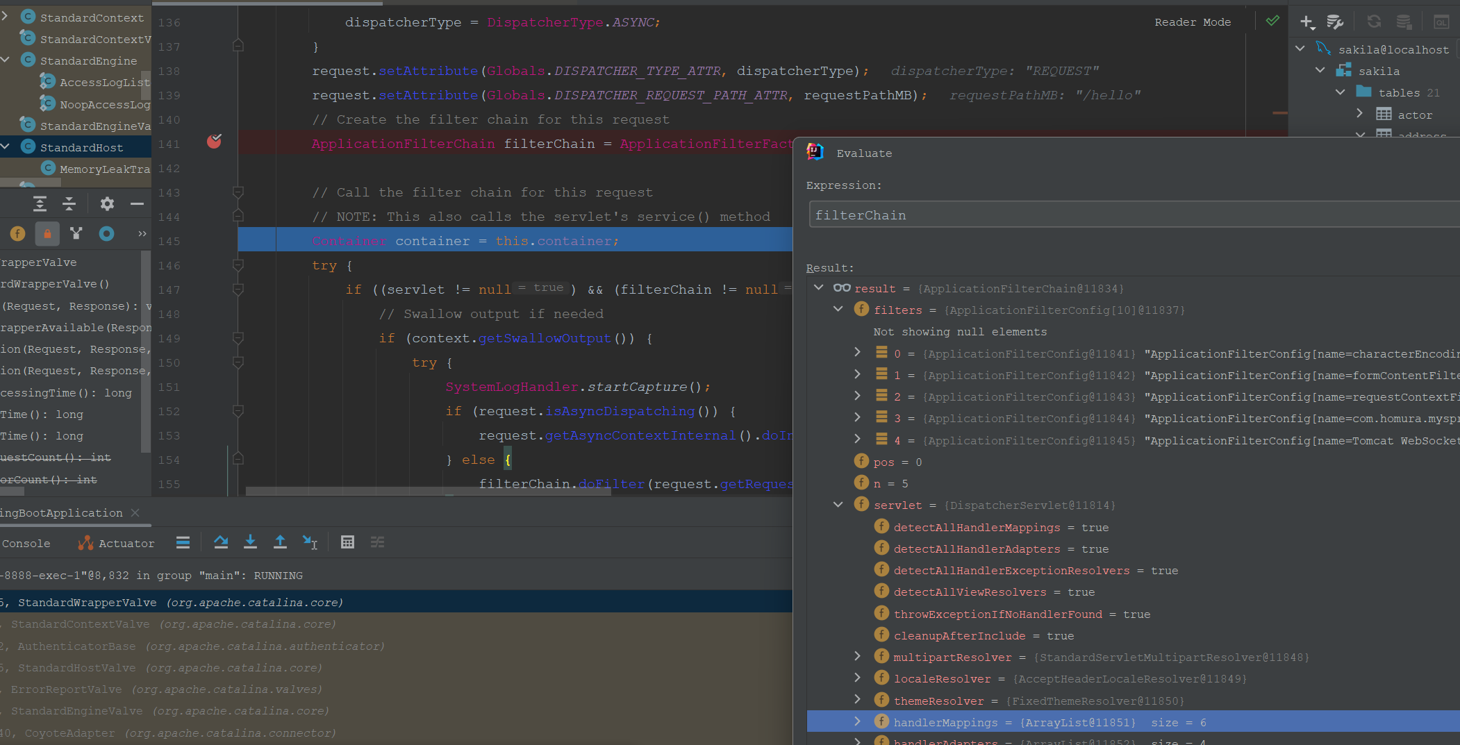1460x745 pixels.
Task: Switch to the Console tab
Action: tap(26, 544)
